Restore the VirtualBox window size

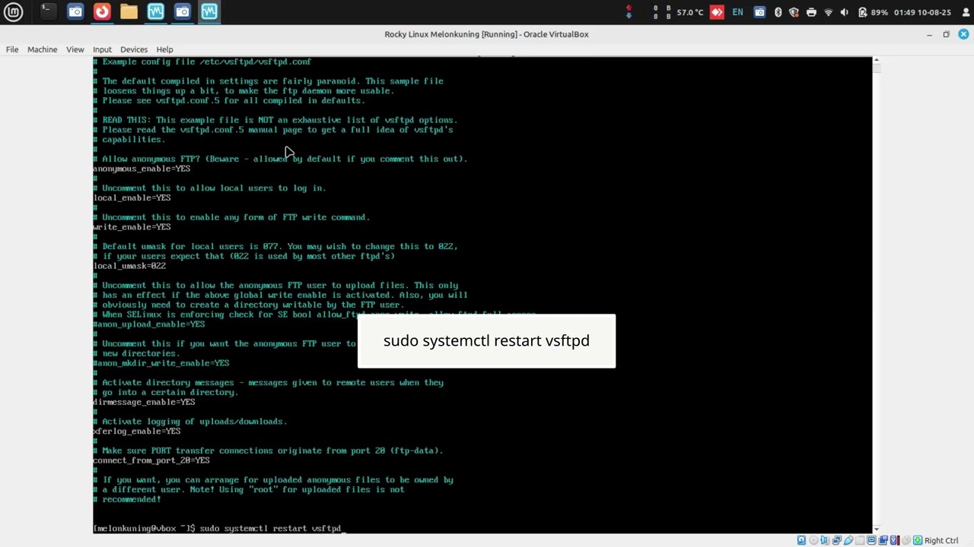[946, 34]
